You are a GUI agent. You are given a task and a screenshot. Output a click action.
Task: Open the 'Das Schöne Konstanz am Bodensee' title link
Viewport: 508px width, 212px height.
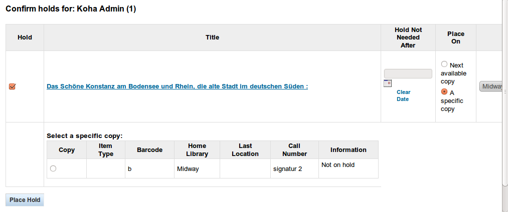pyautogui.click(x=177, y=86)
